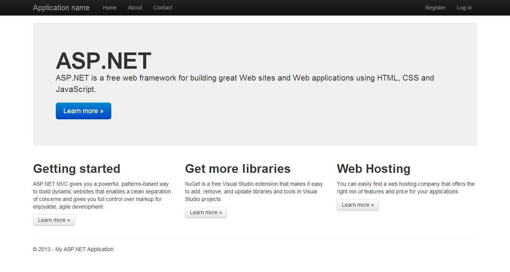Click Learn more under Getting started
Image resolution: width=510 pixels, height=272 pixels.
click(54, 220)
